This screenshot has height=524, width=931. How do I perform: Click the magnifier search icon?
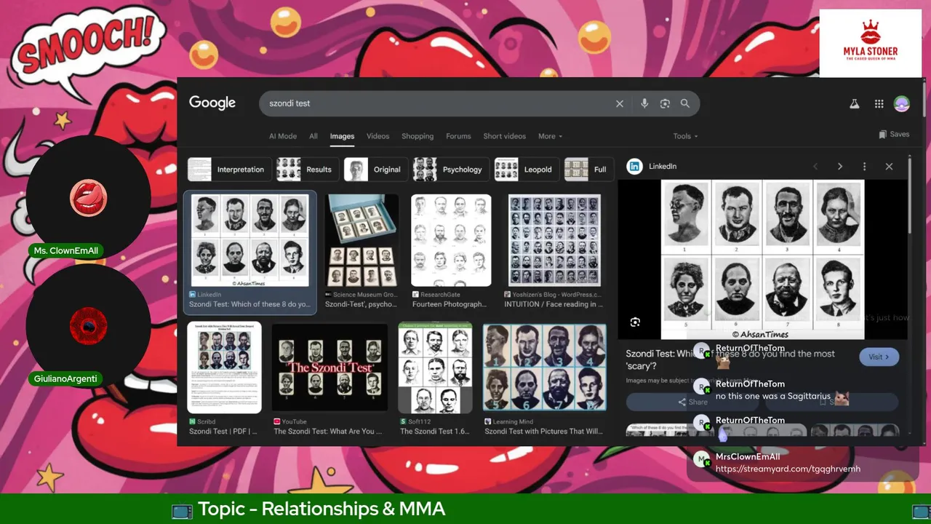685,103
